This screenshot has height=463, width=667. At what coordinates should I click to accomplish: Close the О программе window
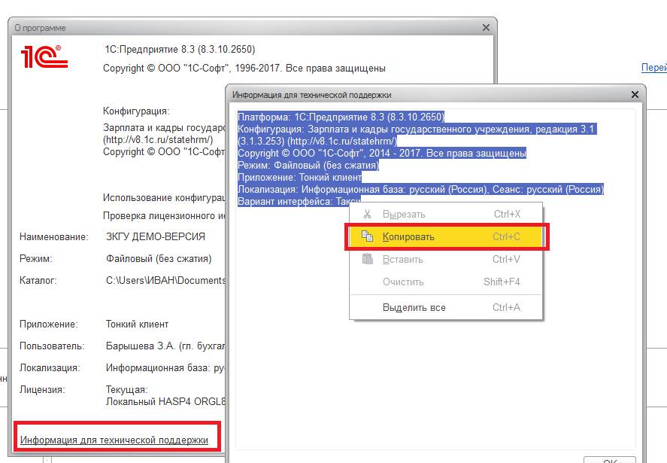tap(486, 28)
